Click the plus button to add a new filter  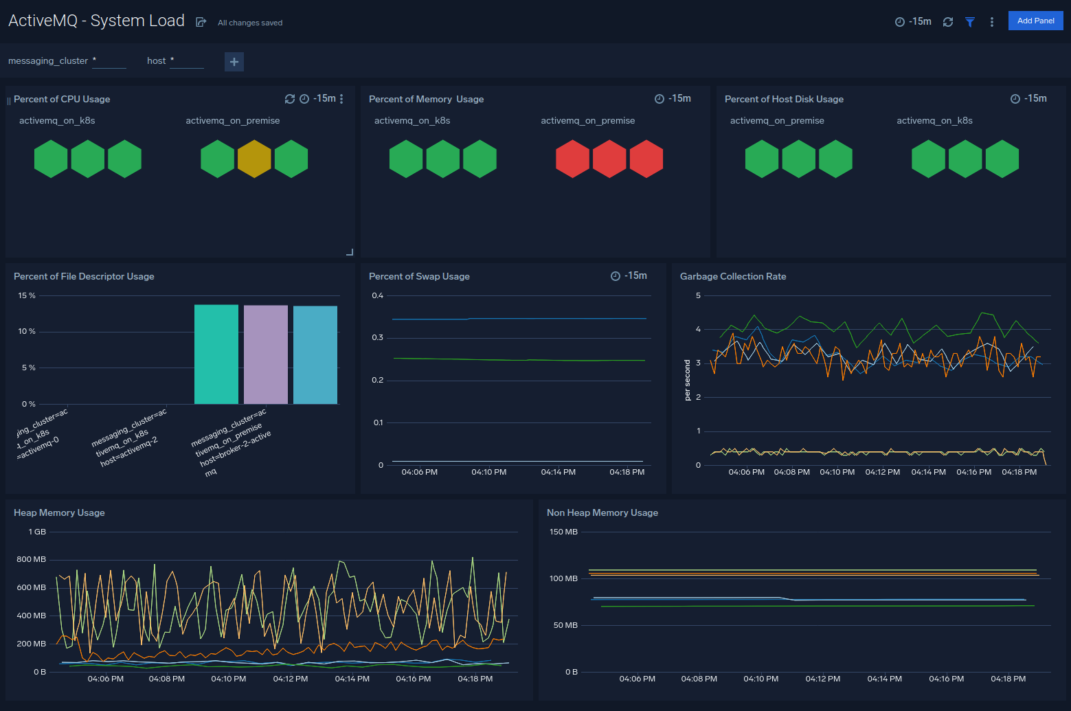click(x=234, y=61)
